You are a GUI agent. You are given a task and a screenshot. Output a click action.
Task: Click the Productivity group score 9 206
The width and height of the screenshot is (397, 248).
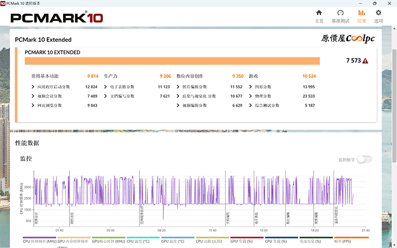tap(165, 76)
